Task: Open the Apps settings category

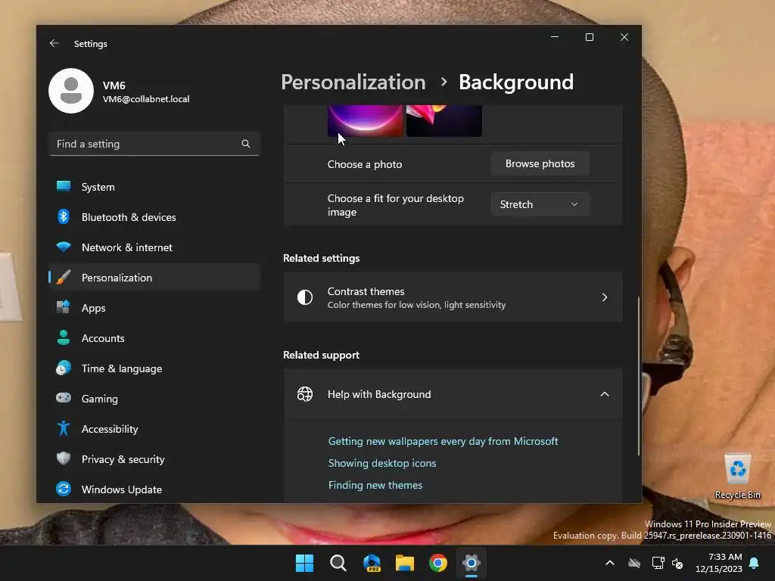Action: tap(154, 308)
